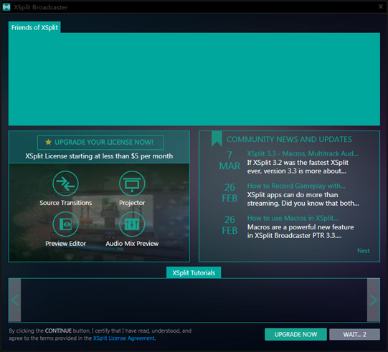Close the XSplit Broadcaster dialog
This screenshot has height=352, width=388.
(x=381, y=6)
